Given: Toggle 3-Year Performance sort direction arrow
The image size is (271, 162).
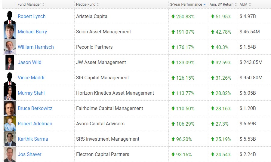Looking at the screenshot, I should tap(205, 5).
